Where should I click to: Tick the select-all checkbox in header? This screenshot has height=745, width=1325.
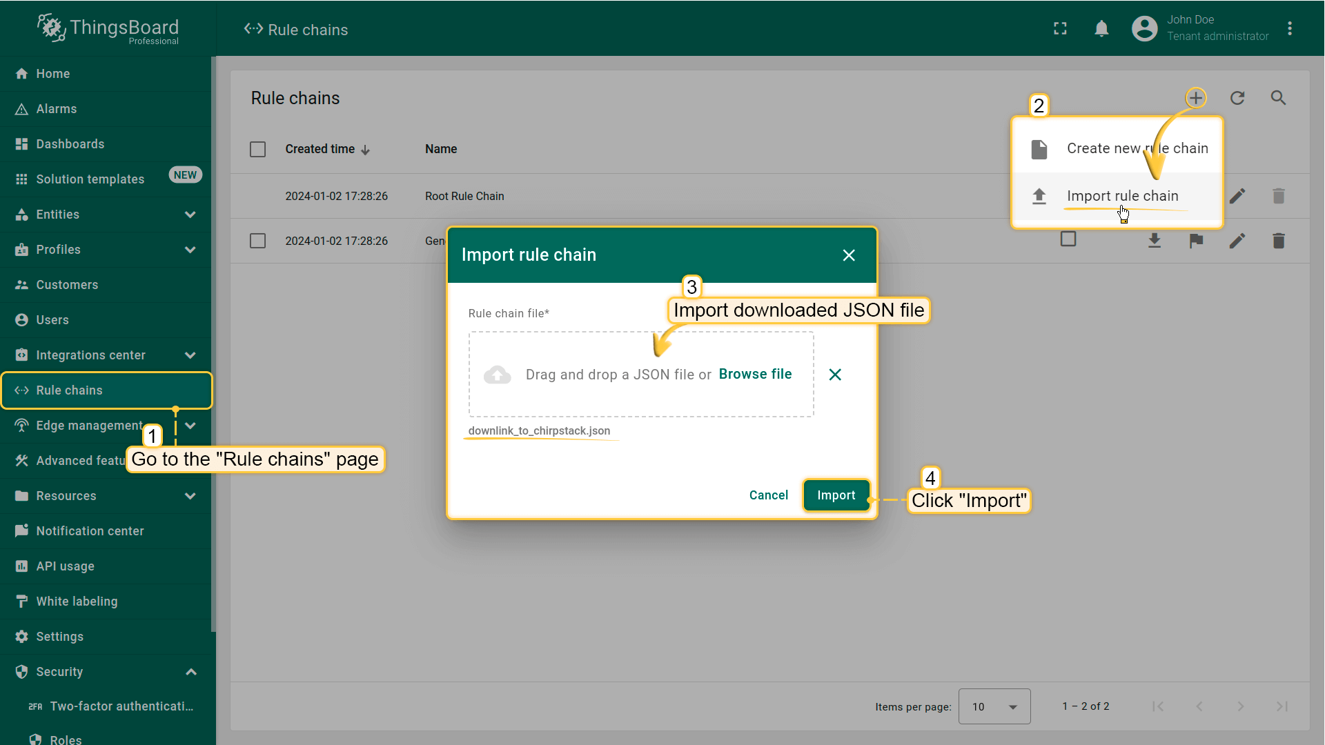click(x=257, y=149)
